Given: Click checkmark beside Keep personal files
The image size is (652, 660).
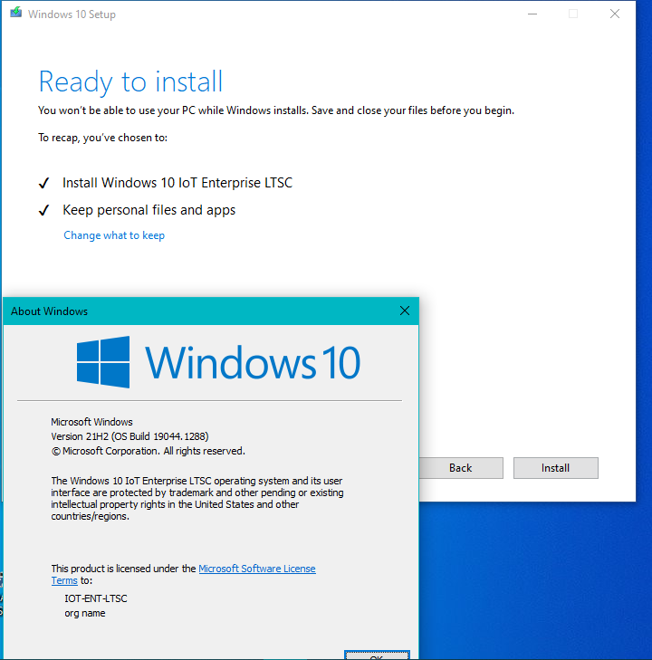Looking at the screenshot, I should coord(43,210).
